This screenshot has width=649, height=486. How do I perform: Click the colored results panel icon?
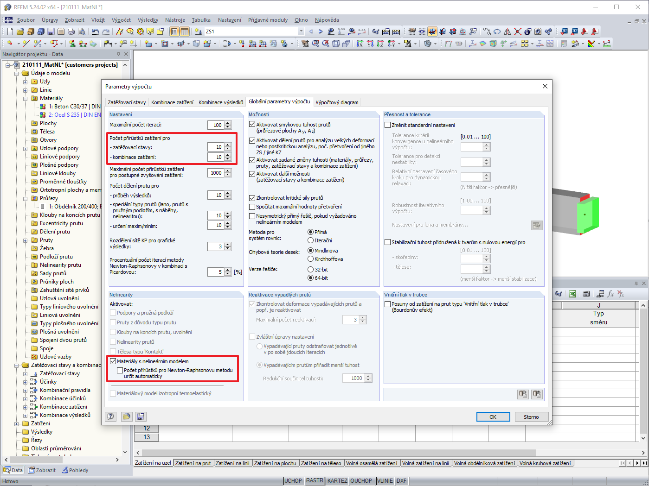pyautogui.click(x=591, y=43)
